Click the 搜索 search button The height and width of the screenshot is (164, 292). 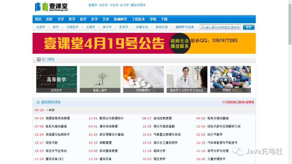tap(248, 27)
